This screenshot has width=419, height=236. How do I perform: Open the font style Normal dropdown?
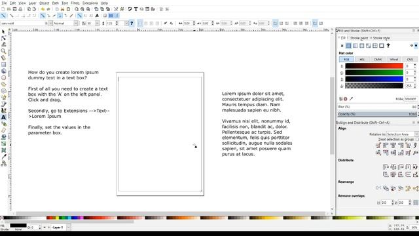(76, 24)
